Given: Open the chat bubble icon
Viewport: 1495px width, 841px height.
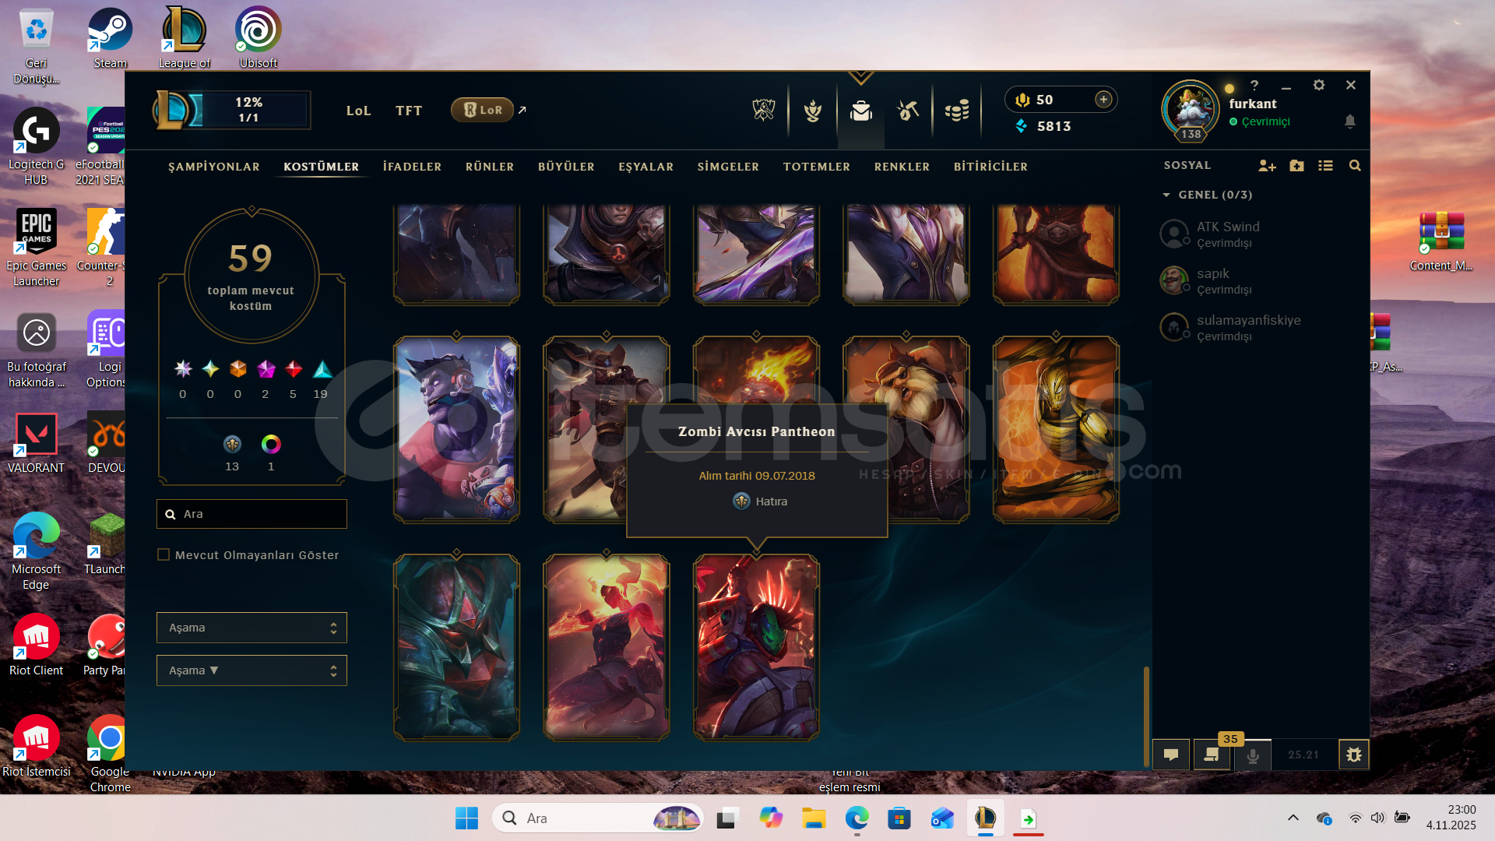Looking at the screenshot, I should [x=1170, y=755].
